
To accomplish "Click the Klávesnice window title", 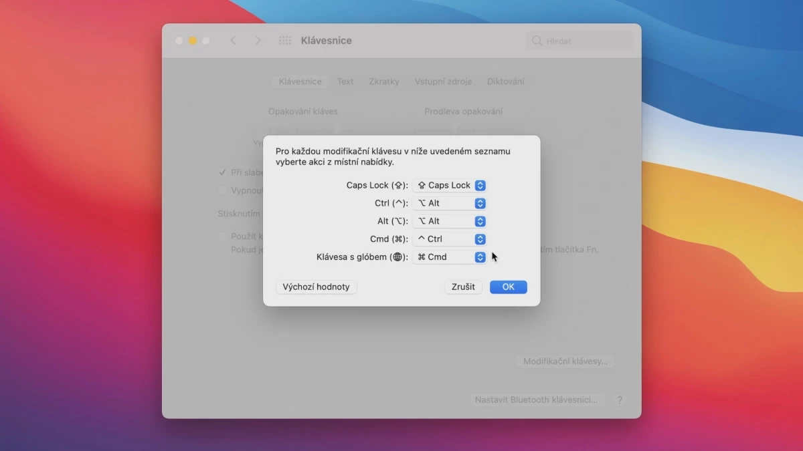I will [x=327, y=41].
